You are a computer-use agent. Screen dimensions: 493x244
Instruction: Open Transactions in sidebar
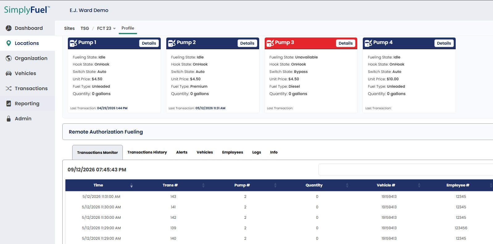pos(27,88)
